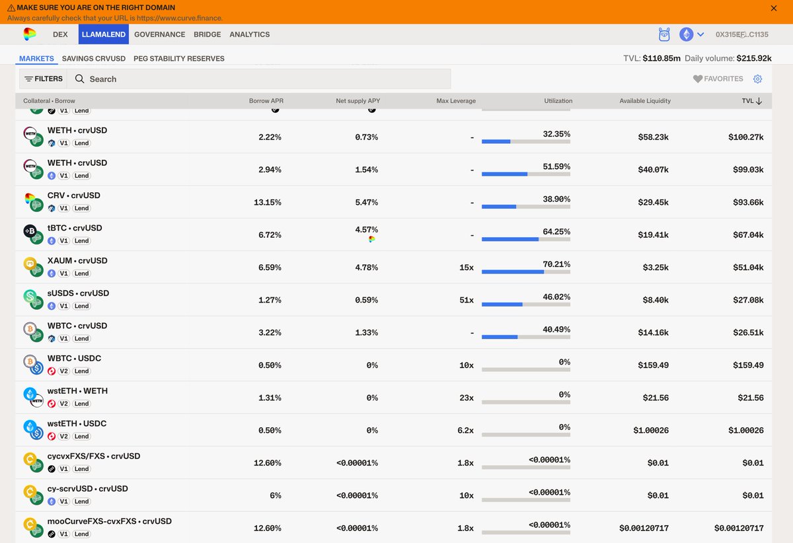Click the $159.49 available liquidity value
The image size is (793, 543).
654,365
